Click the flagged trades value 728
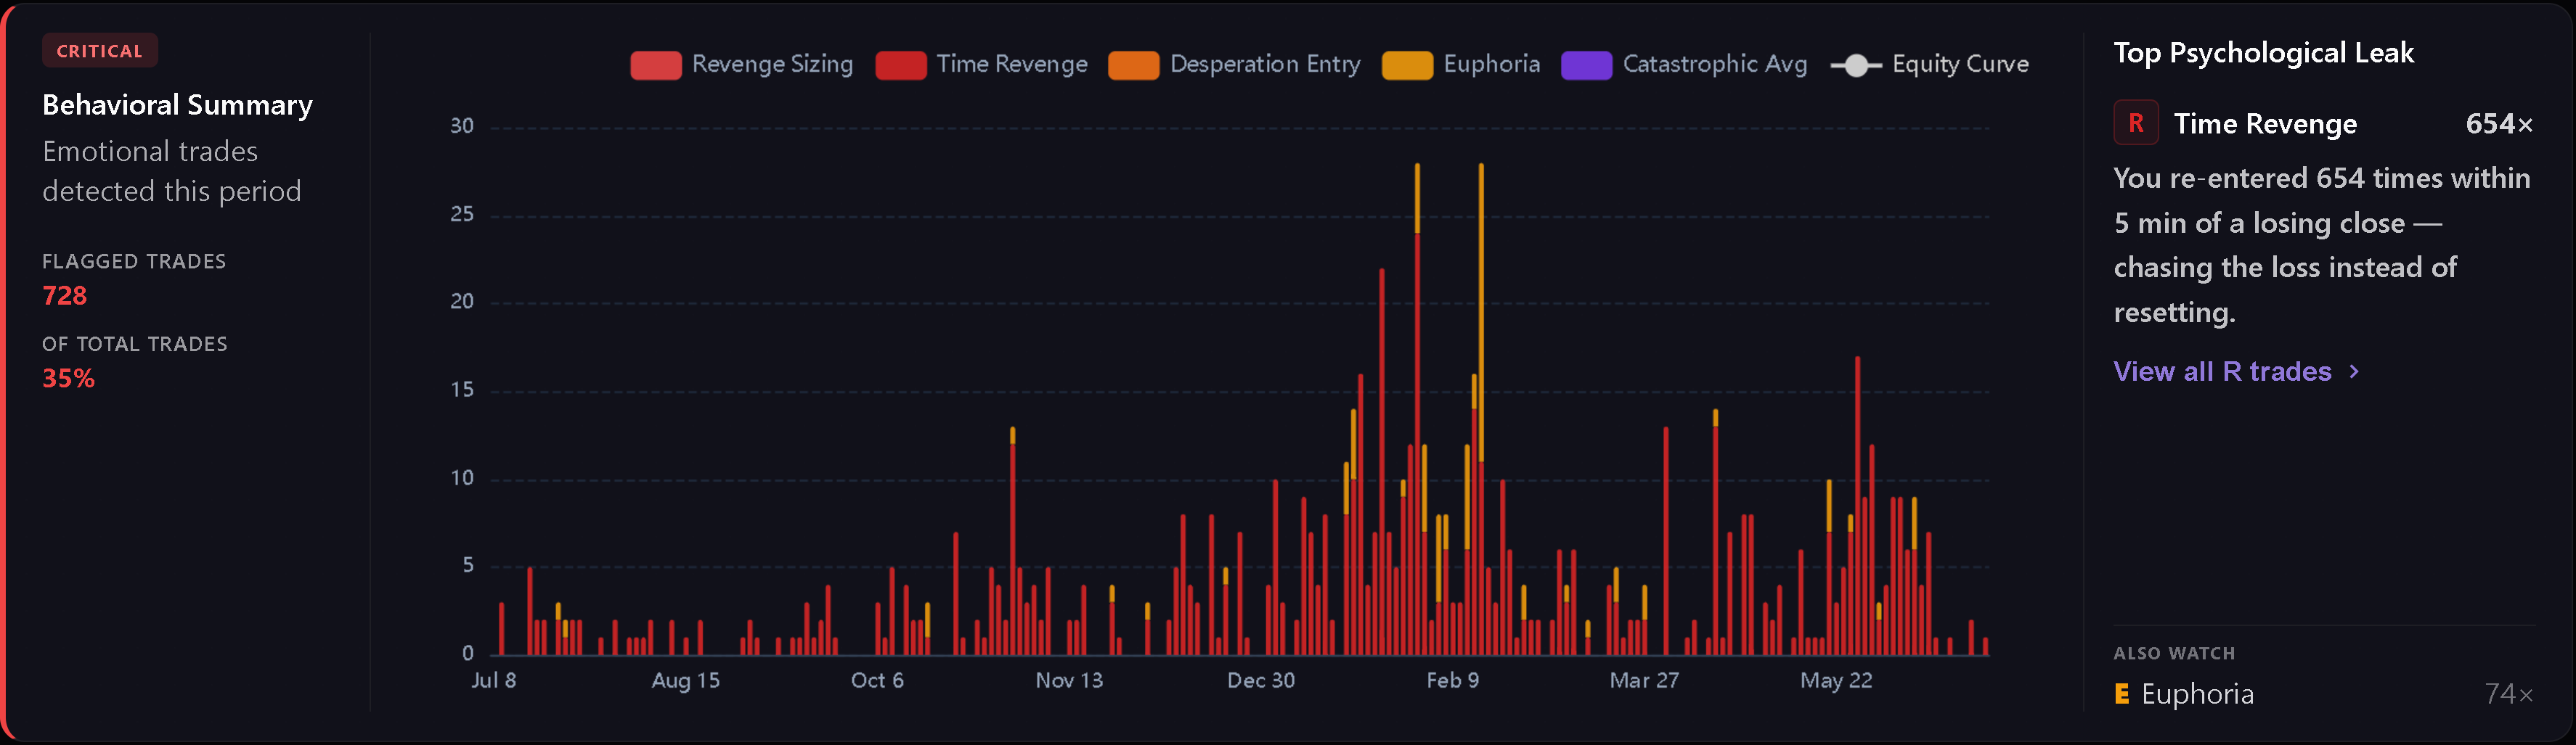The image size is (2576, 745). [64, 295]
